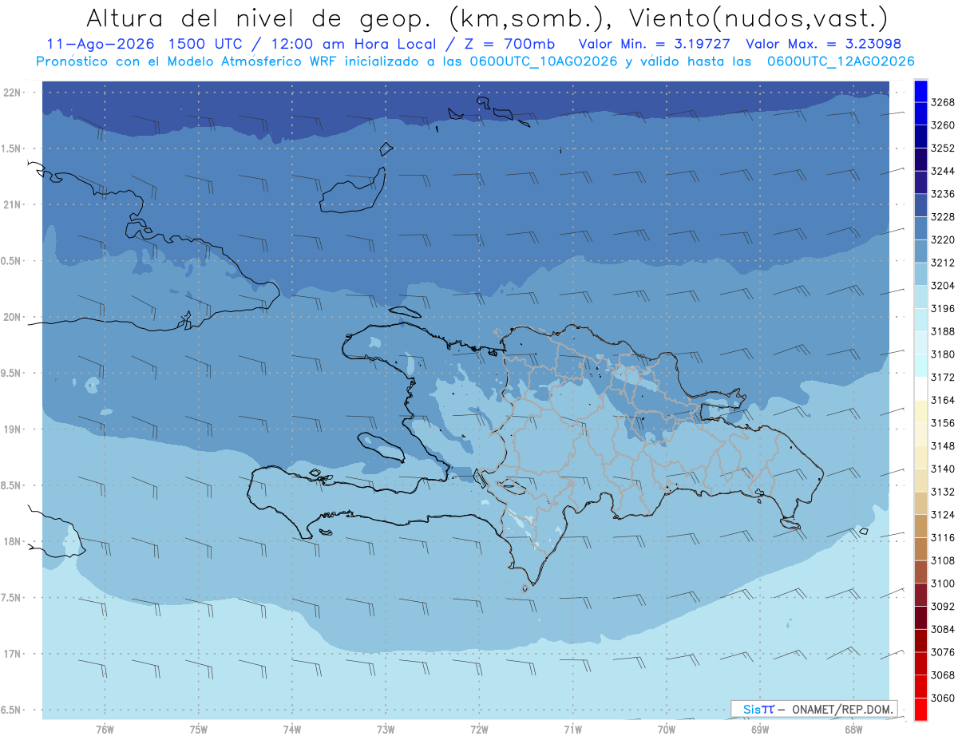Screen dimensions: 958x740
Task: Click the 76W longitude label
Action: pyautogui.click(x=105, y=730)
